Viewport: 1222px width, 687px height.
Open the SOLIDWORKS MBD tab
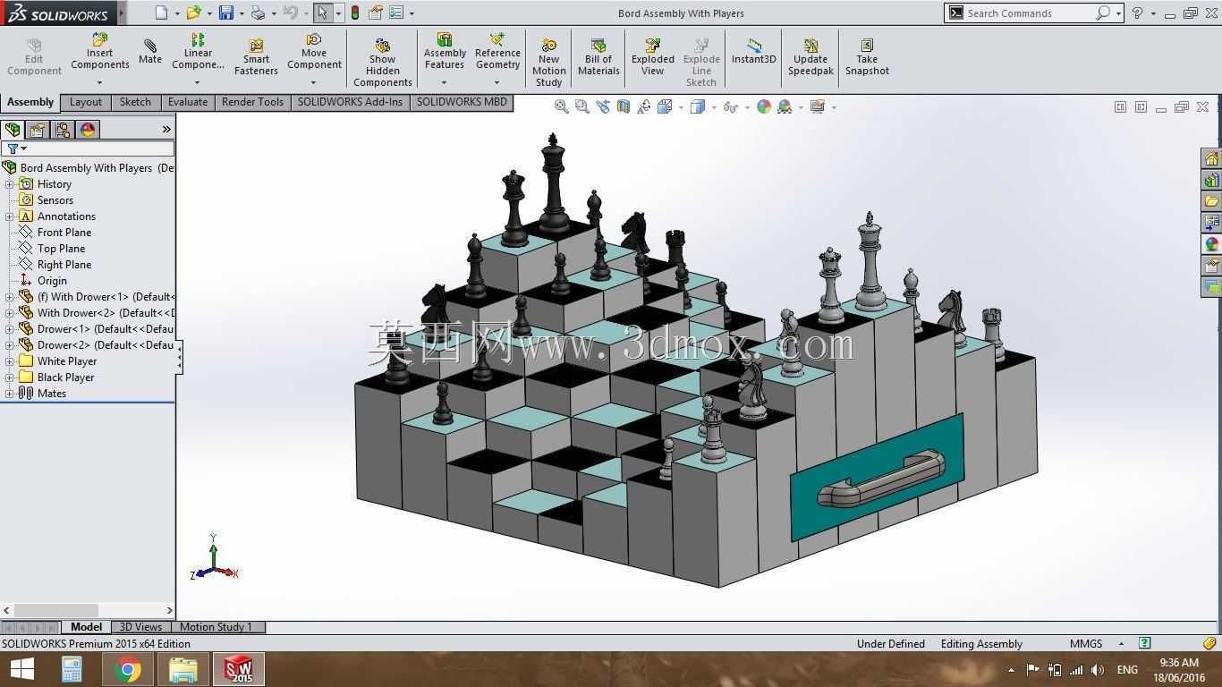click(x=462, y=102)
